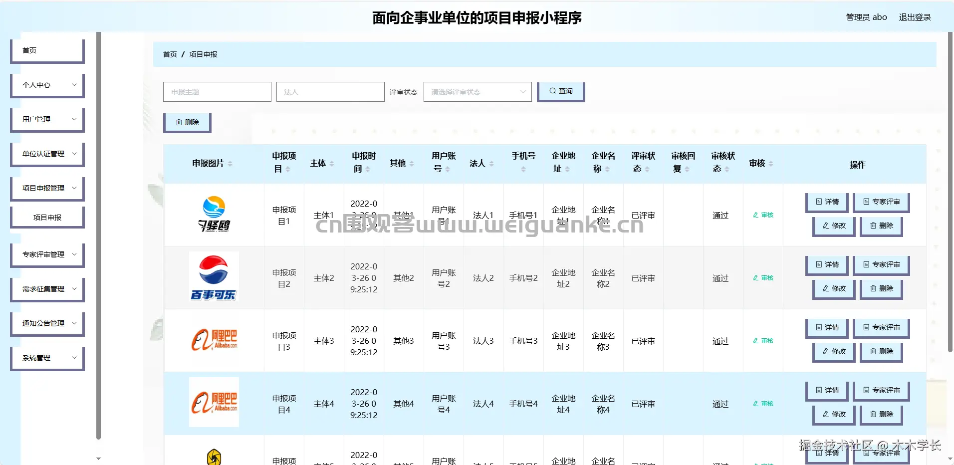Sort by 企业地址 column sort arrows
This screenshot has height=465, width=954.
567,169
